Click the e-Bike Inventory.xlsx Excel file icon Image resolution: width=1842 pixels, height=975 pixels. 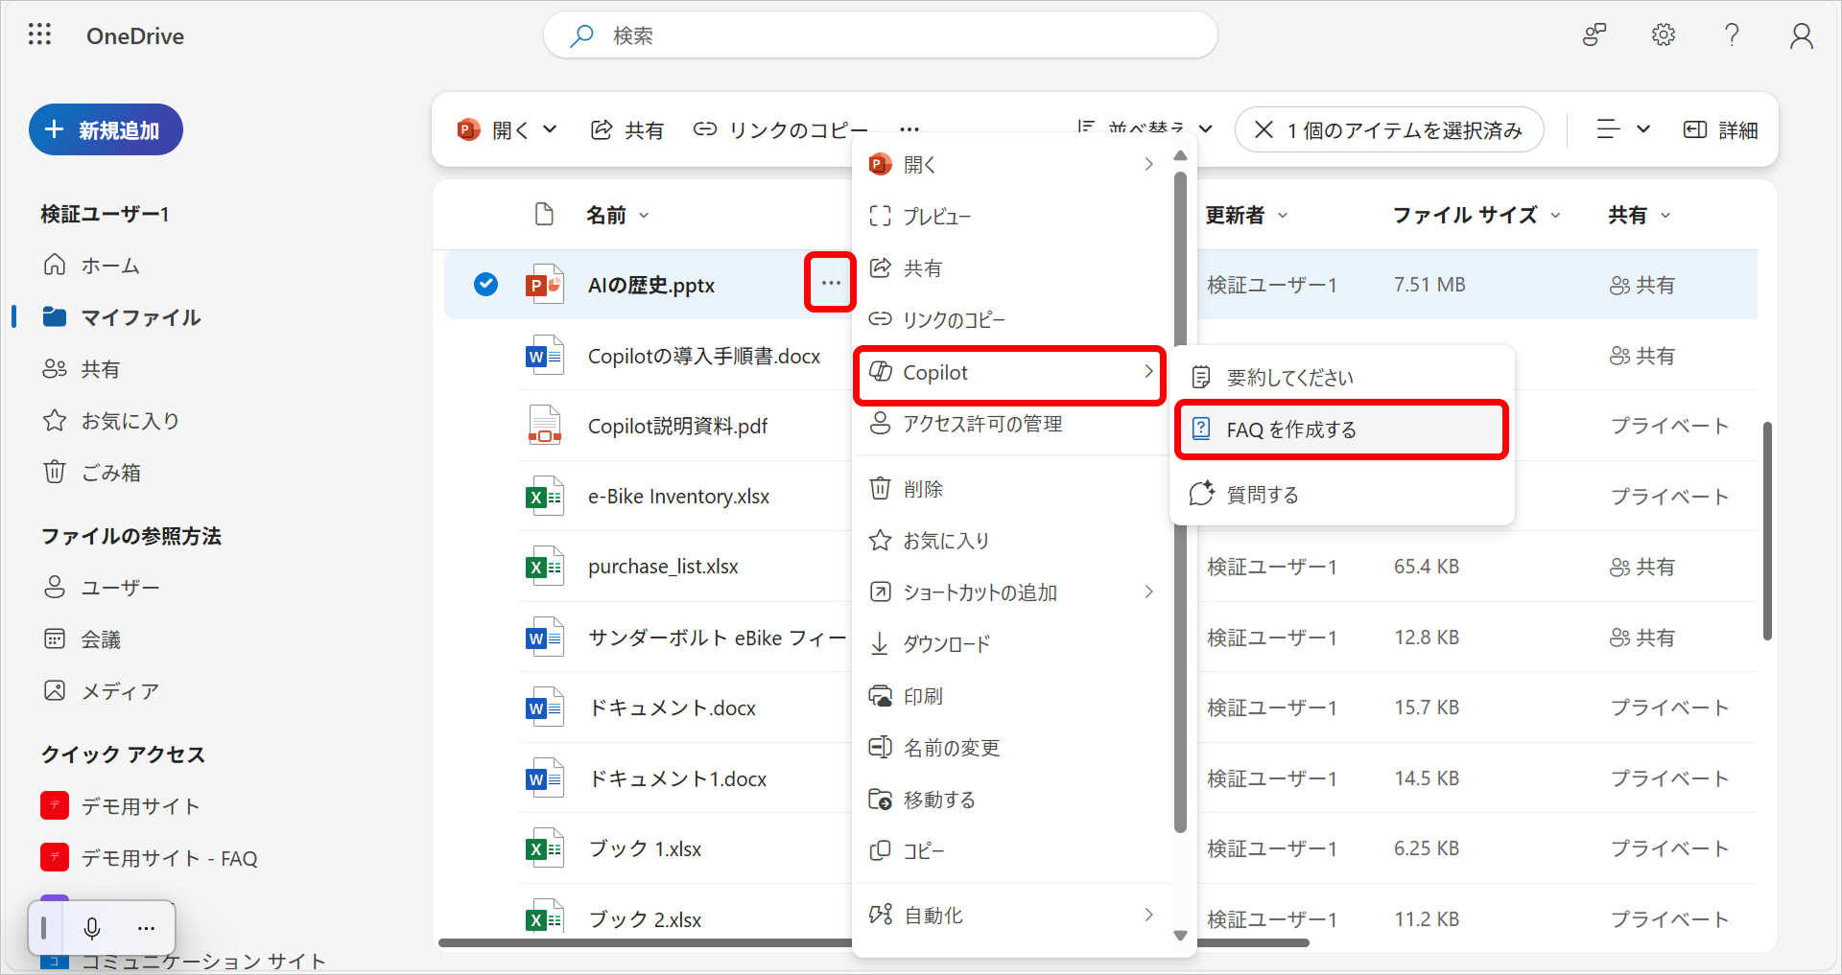[x=544, y=497]
